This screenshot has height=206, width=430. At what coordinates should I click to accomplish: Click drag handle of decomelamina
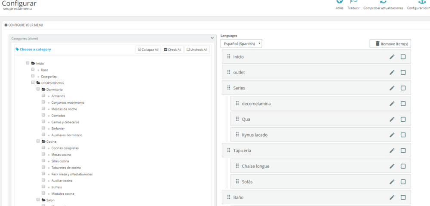pos(237,103)
